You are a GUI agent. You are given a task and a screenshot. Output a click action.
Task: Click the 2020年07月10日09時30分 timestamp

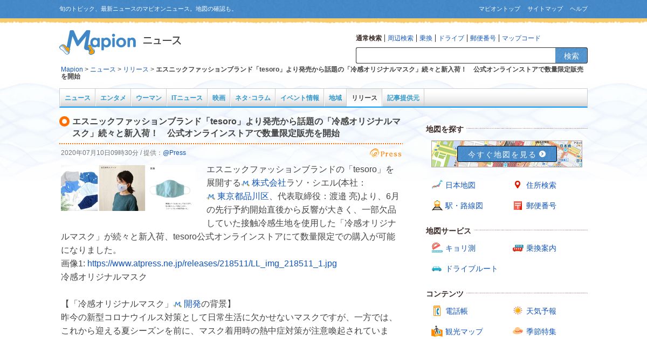coord(100,153)
